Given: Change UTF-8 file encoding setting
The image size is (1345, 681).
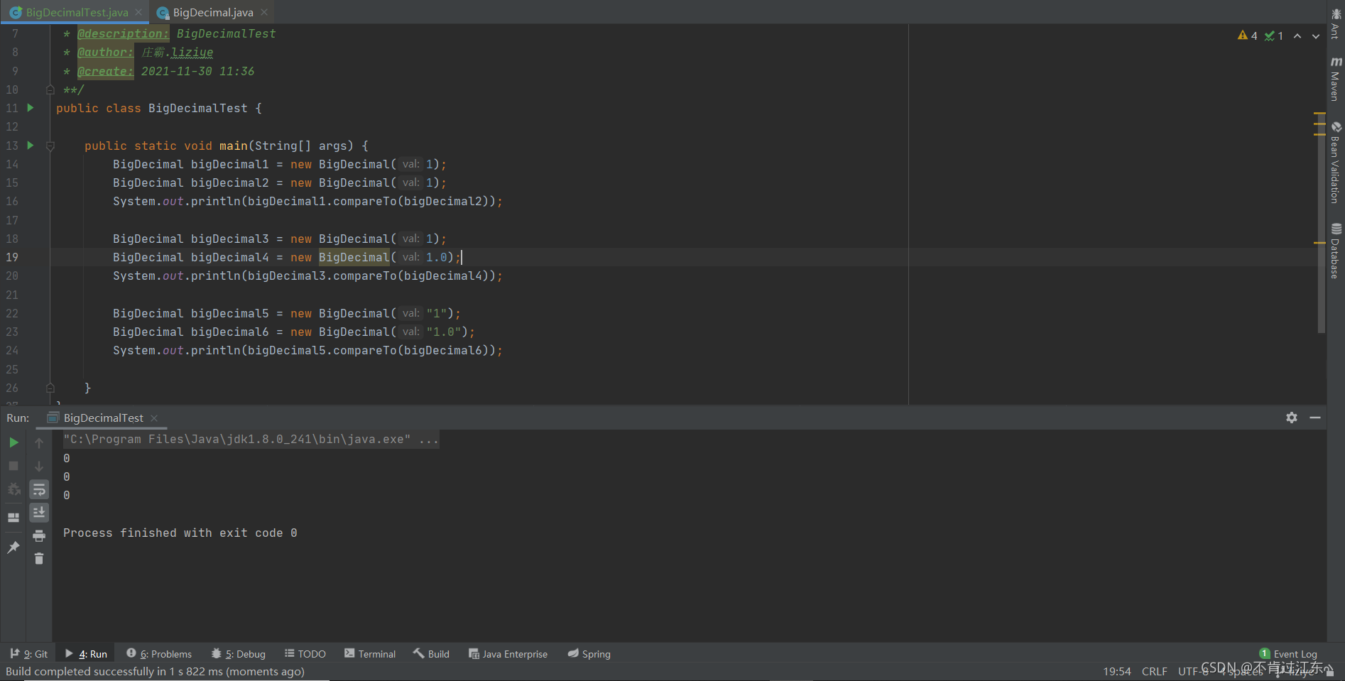Looking at the screenshot, I should [x=1193, y=671].
